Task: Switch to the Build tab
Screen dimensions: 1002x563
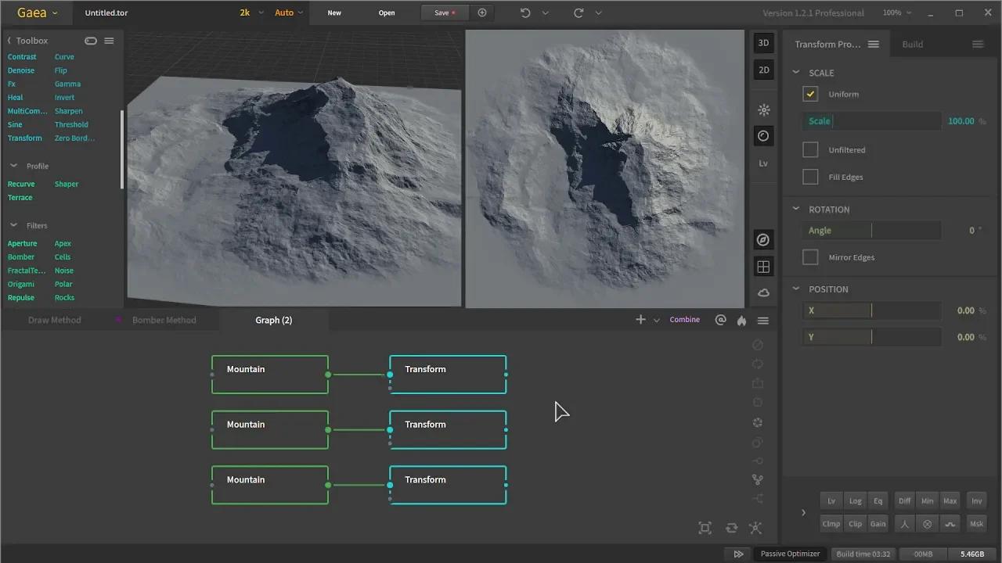Action: coord(911,44)
